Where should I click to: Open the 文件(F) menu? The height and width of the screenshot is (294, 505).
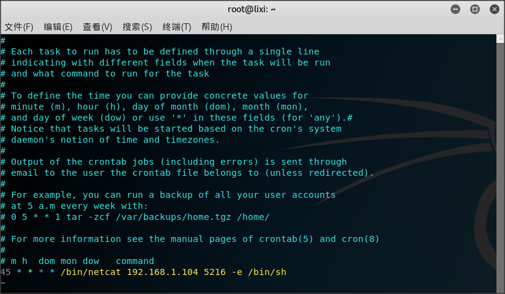coord(19,27)
